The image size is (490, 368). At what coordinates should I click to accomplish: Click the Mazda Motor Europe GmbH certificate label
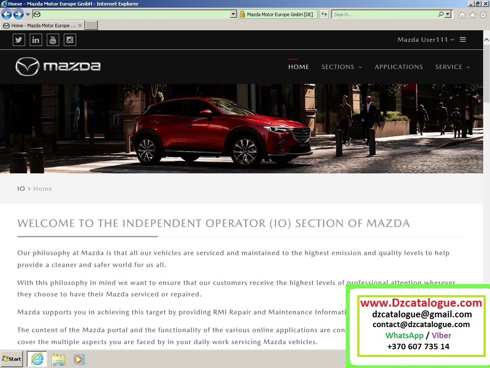tap(280, 14)
